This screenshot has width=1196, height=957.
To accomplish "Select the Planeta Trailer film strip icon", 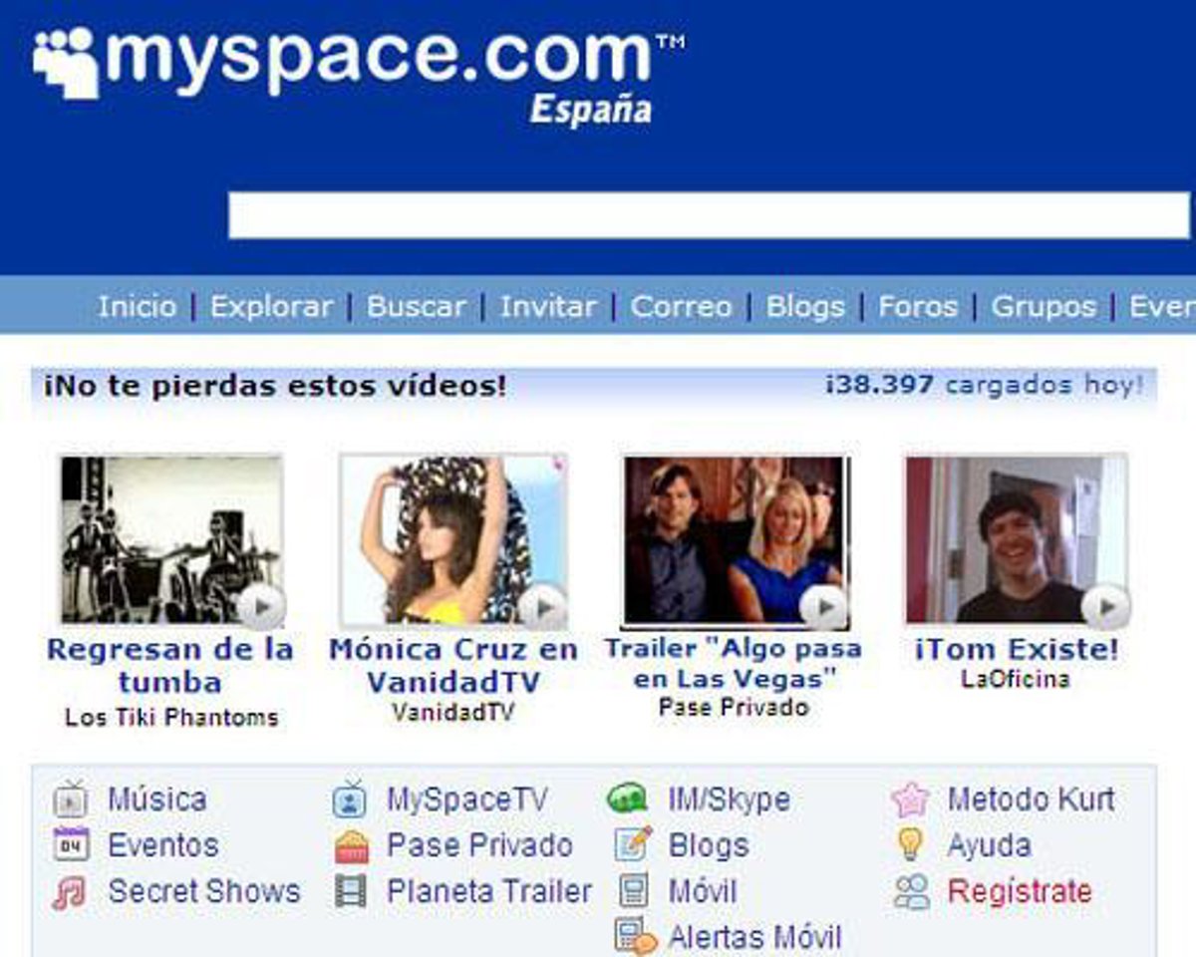I will 351,891.
